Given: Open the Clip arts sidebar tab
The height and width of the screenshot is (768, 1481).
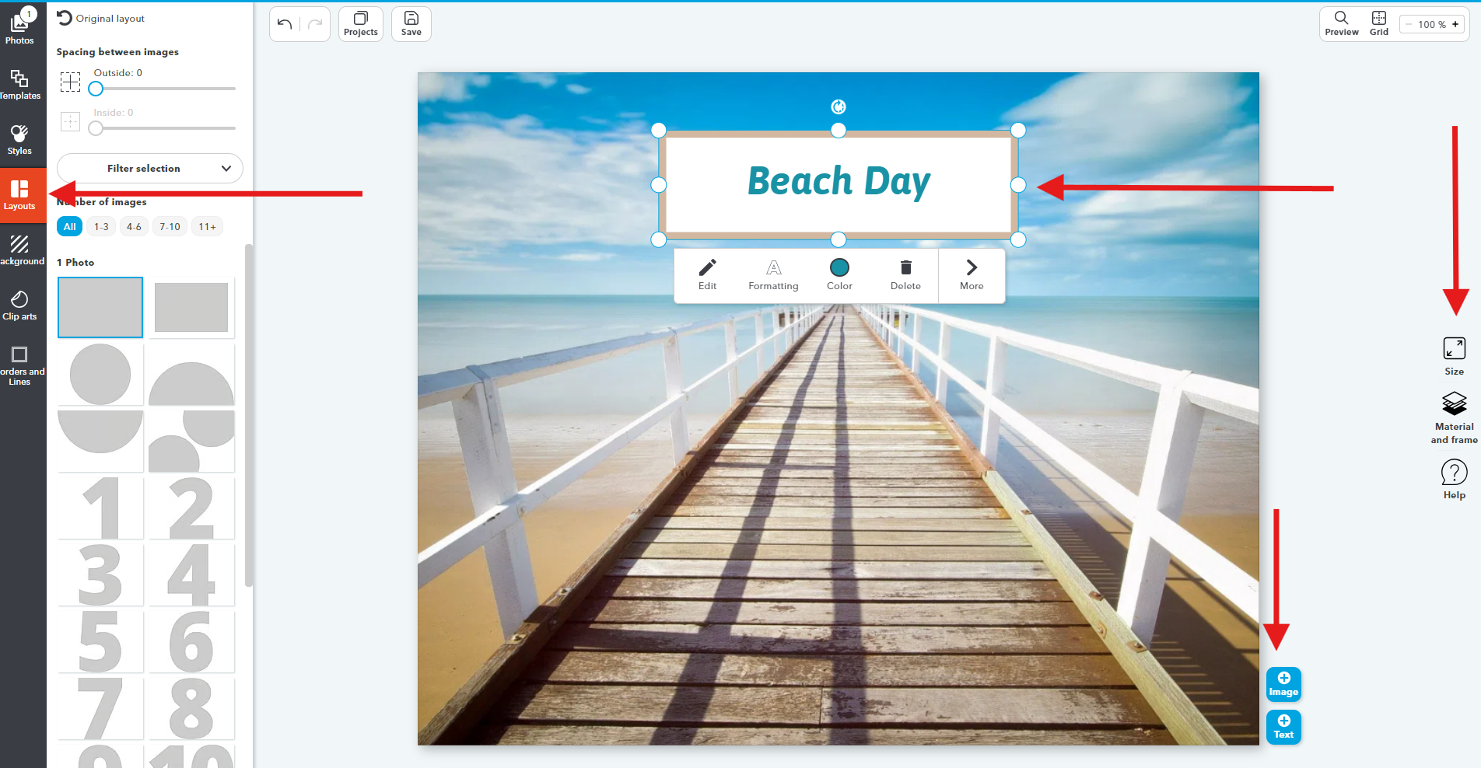Looking at the screenshot, I should click(x=19, y=305).
